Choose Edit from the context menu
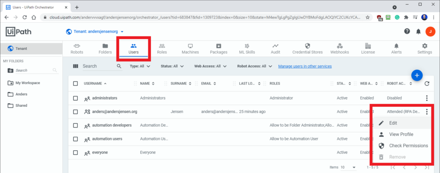The height and width of the screenshot is (173, 440). [402, 123]
